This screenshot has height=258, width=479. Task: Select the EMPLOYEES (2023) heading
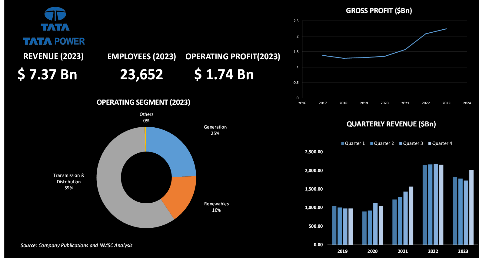141,57
